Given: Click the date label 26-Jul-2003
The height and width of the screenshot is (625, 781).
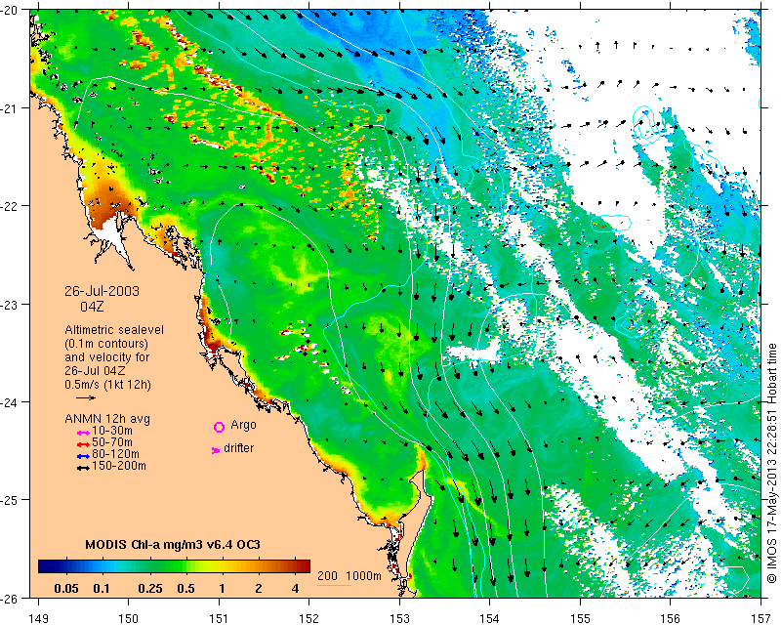Looking at the screenshot, I should pos(103,291).
